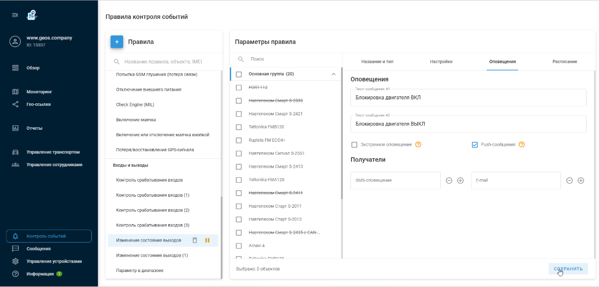Screen dimensions: 599x287
Task: Pause the Изменение состояния выходов rule
Action: click(x=207, y=241)
